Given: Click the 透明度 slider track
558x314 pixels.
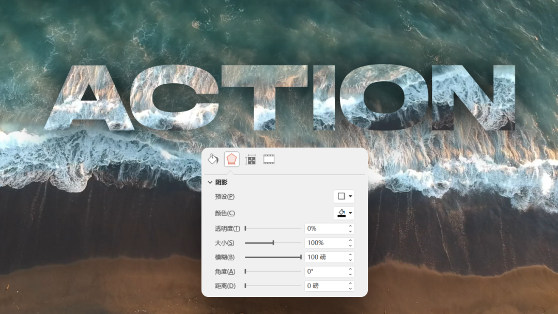Looking at the screenshot, I should click(x=273, y=228).
